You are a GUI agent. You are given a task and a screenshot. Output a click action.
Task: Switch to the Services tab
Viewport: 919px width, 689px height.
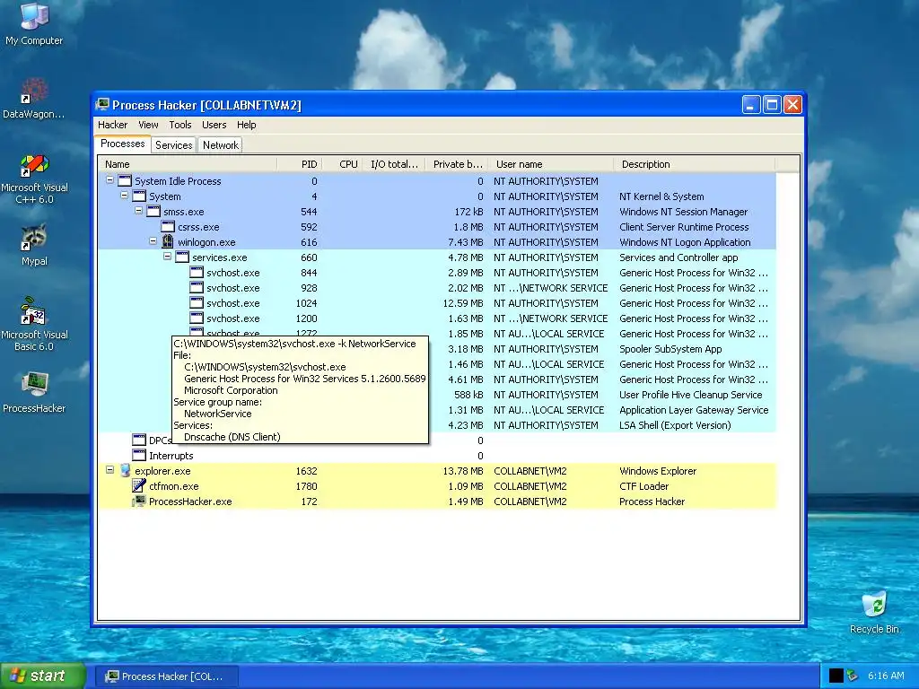[173, 145]
